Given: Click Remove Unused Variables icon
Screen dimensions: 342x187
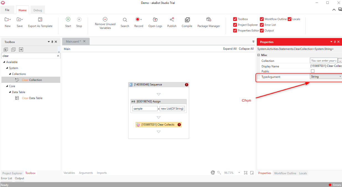Looking at the screenshot, I should pos(105,19).
